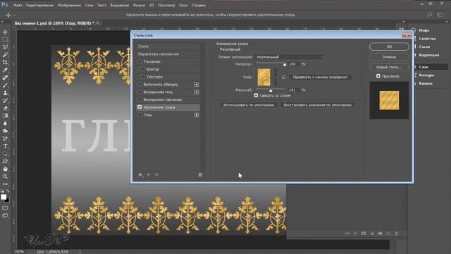Enable the Выполнить обводку checkbox
The image size is (451, 254).
click(x=140, y=85)
